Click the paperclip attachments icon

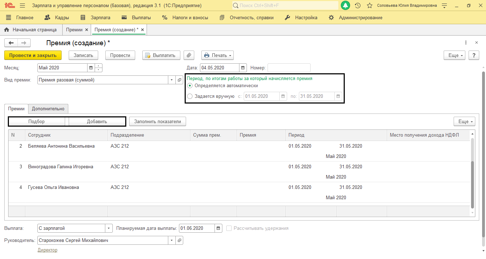point(189,55)
